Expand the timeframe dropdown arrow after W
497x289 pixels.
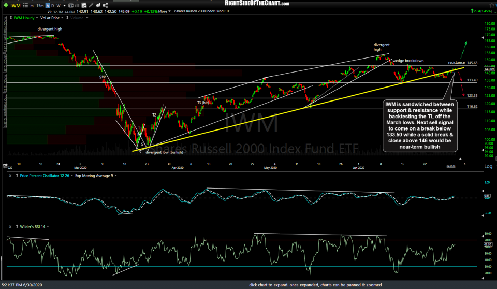click(x=64, y=5)
